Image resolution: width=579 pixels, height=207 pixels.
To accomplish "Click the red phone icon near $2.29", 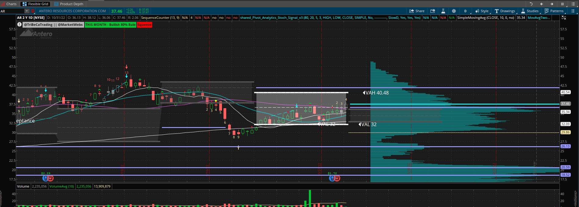I will tap(51, 178).
